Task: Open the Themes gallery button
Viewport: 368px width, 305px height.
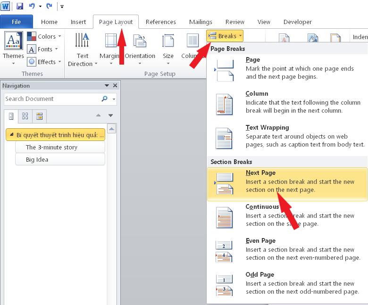Action: [x=13, y=49]
